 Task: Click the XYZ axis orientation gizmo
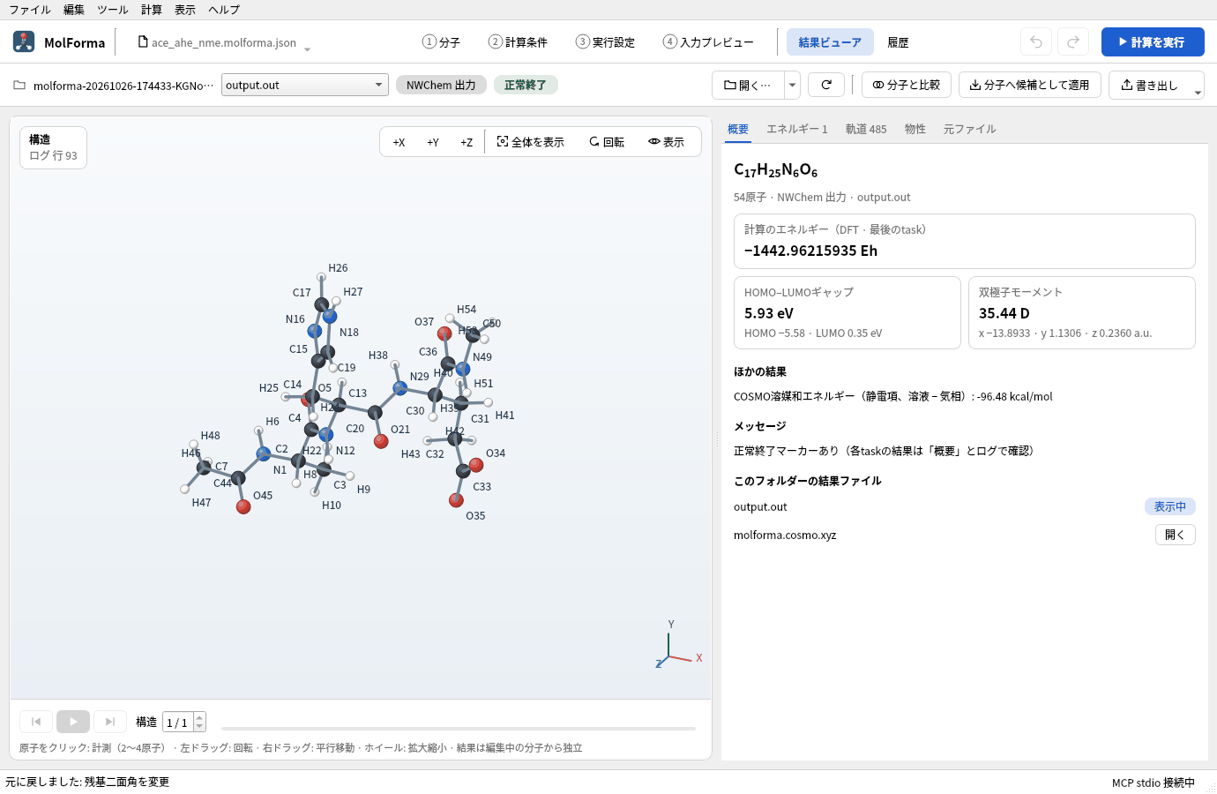coord(679,644)
